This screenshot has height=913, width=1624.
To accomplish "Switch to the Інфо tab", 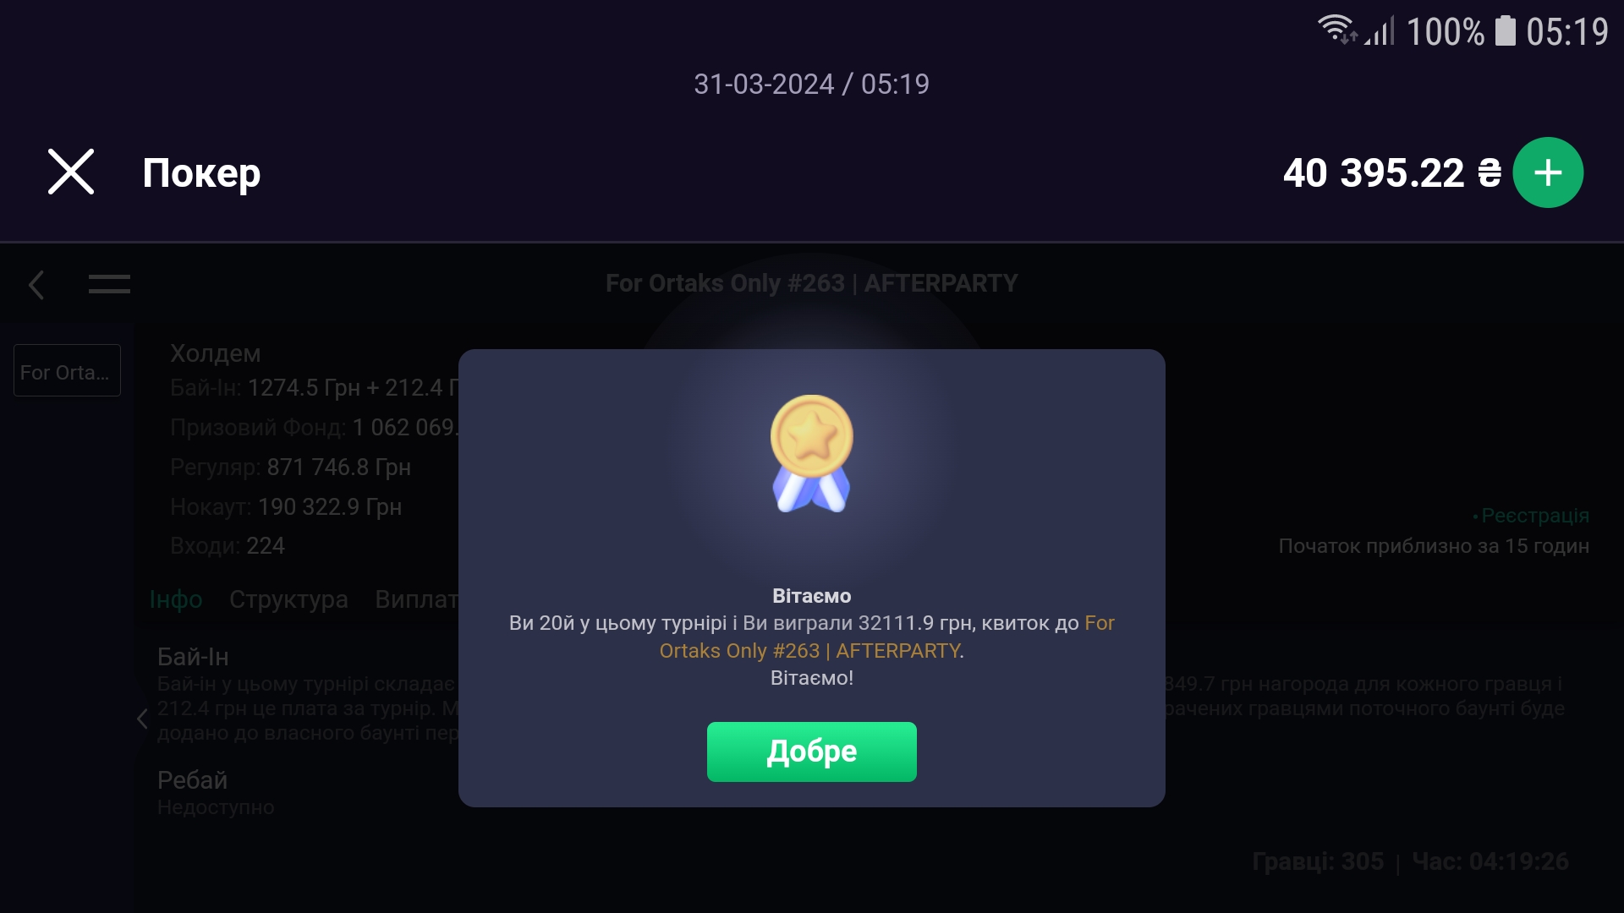I will pyautogui.click(x=176, y=599).
